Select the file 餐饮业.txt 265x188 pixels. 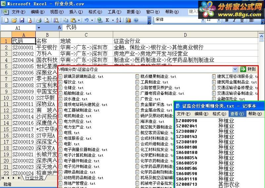(x=71, y=82)
